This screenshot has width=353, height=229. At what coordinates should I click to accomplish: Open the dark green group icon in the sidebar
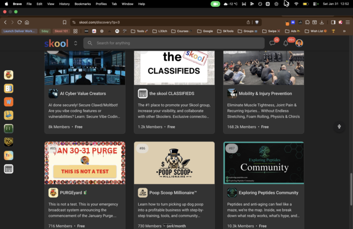(8, 129)
